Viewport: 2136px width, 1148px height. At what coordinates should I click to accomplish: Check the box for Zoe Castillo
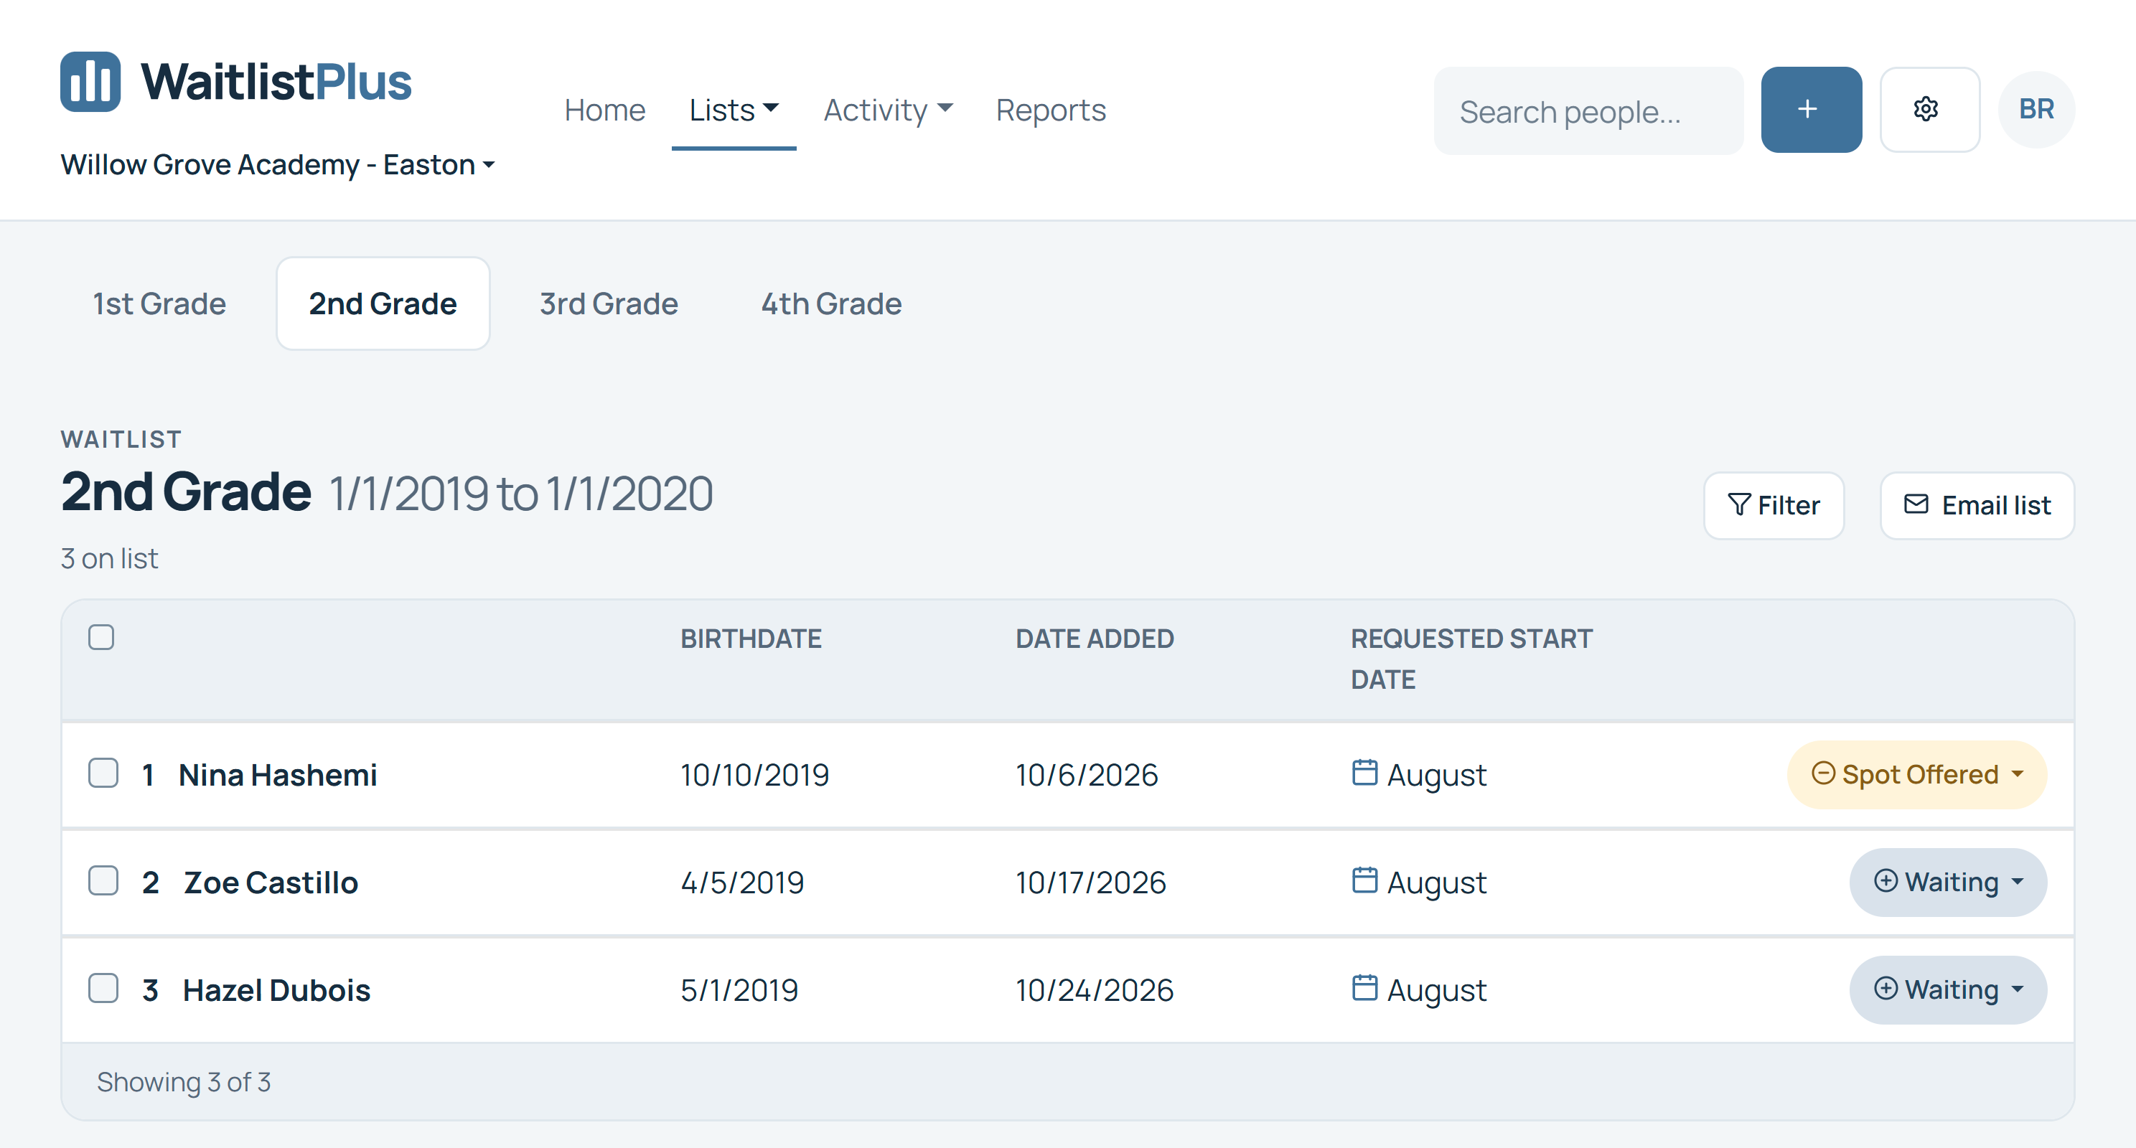[103, 881]
